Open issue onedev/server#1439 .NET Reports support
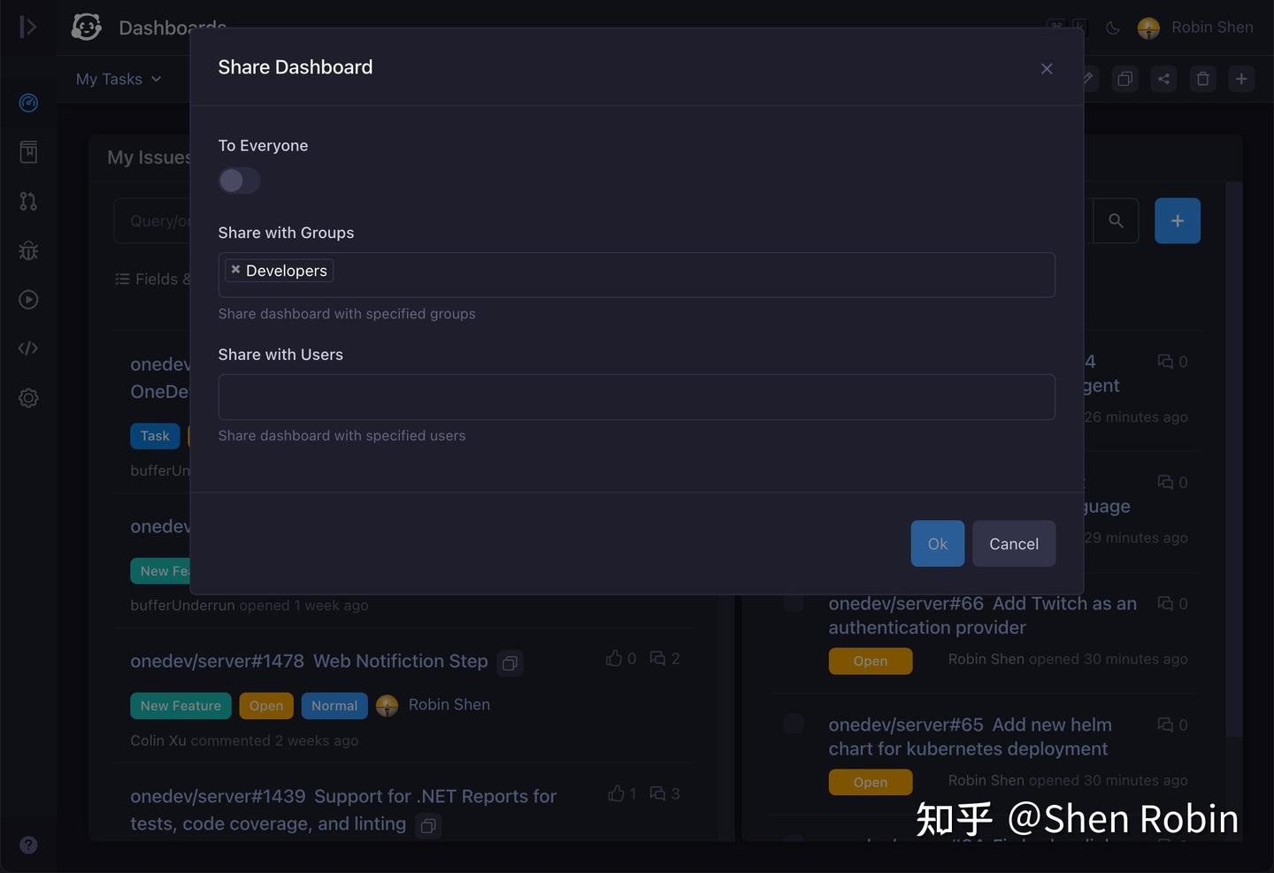The width and height of the screenshot is (1274, 873). pos(343,809)
